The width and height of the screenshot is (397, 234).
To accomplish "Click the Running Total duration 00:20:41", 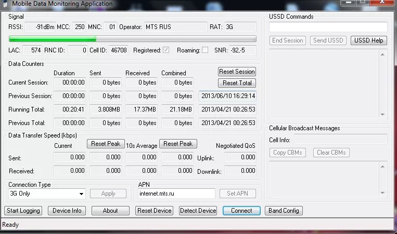I will (x=70, y=109).
